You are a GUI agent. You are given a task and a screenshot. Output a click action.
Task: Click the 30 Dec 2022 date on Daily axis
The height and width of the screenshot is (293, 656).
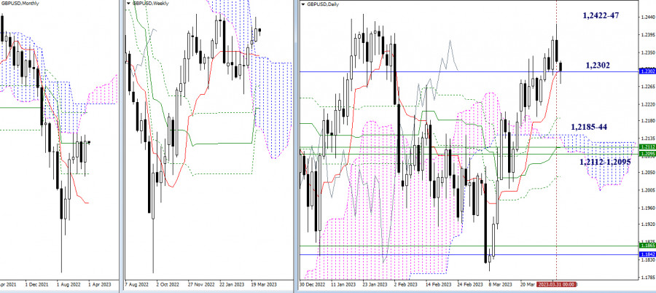click(x=312, y=285)
